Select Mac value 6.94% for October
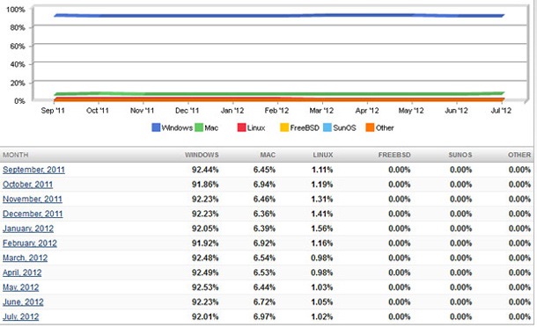 [x=264, y=185]
